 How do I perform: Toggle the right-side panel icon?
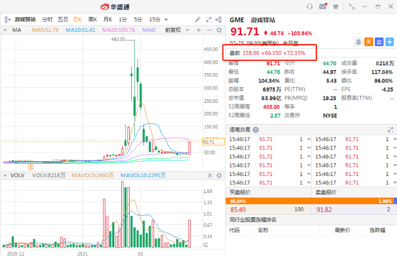218,20
